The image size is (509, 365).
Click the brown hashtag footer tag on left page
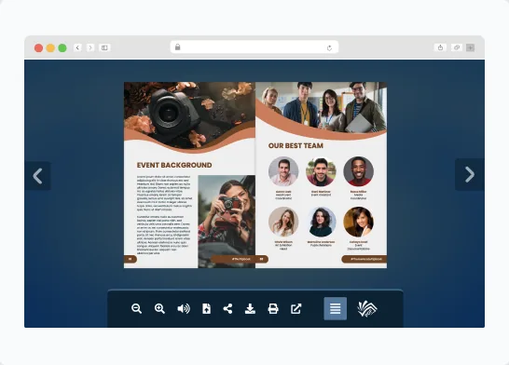point(240,259)
